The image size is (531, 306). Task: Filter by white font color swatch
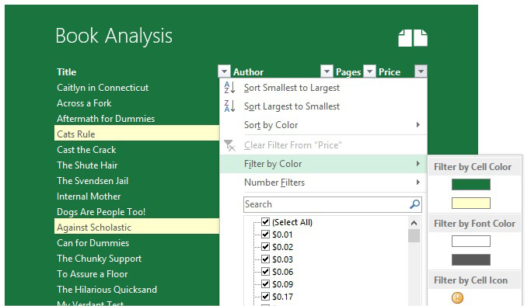point(470,242)
